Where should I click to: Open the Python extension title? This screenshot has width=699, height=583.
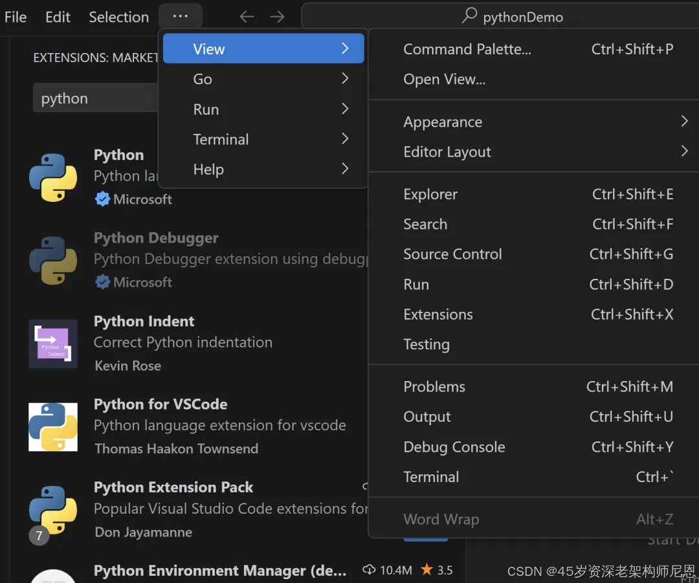click(118, 155)
